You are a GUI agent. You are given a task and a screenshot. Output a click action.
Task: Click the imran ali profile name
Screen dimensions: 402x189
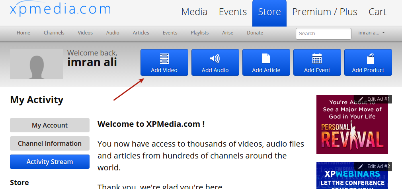click(x=92, y=62)
